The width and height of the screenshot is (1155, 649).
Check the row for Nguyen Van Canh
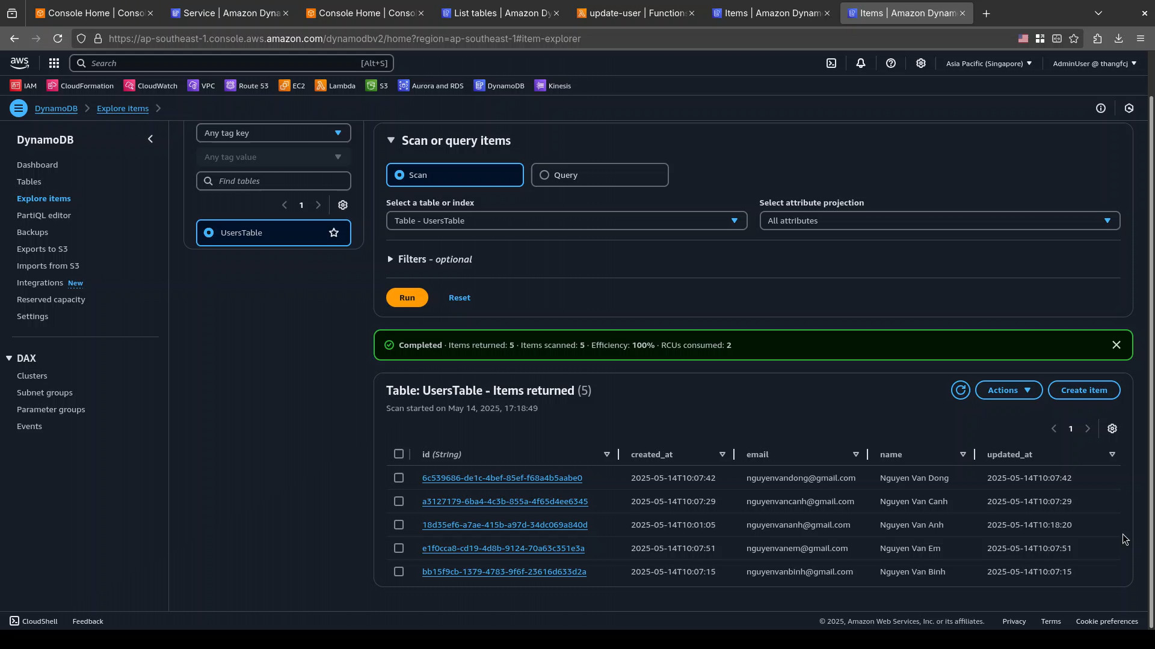(399, 501)
